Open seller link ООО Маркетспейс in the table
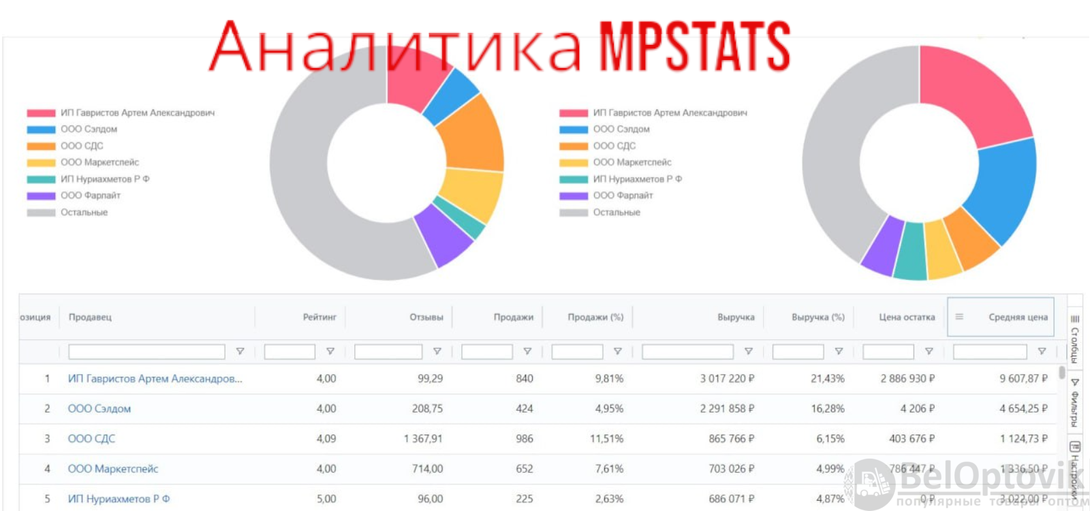Image resolution: width=1090 pixels, height=511 pixels. point(112,469)
